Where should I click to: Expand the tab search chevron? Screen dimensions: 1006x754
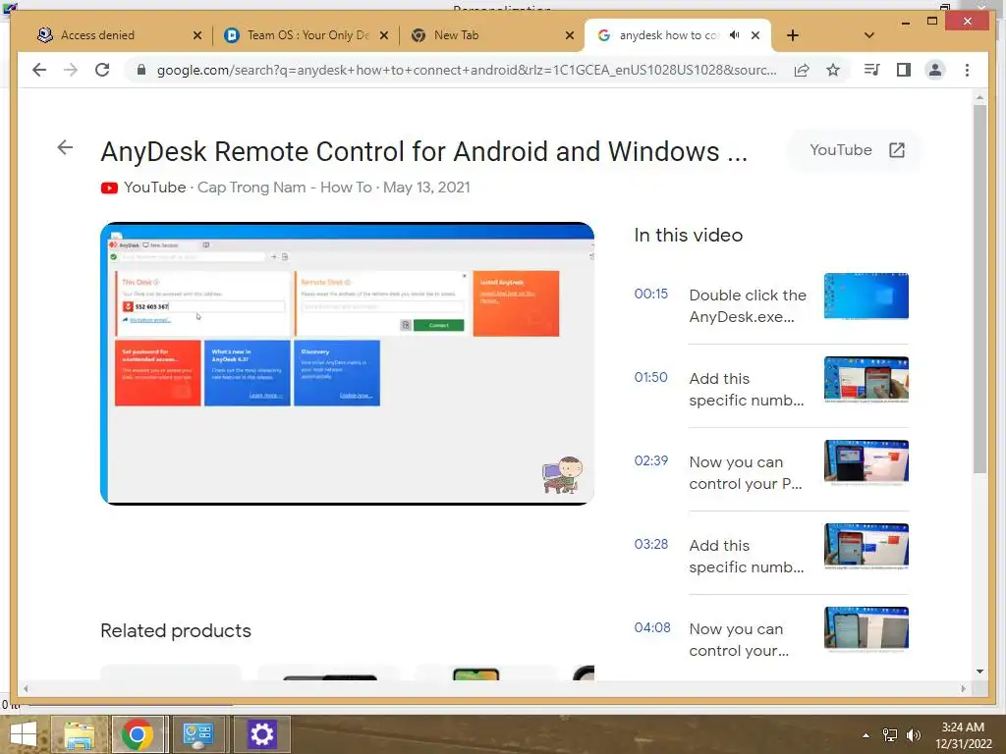click(869, 35)
